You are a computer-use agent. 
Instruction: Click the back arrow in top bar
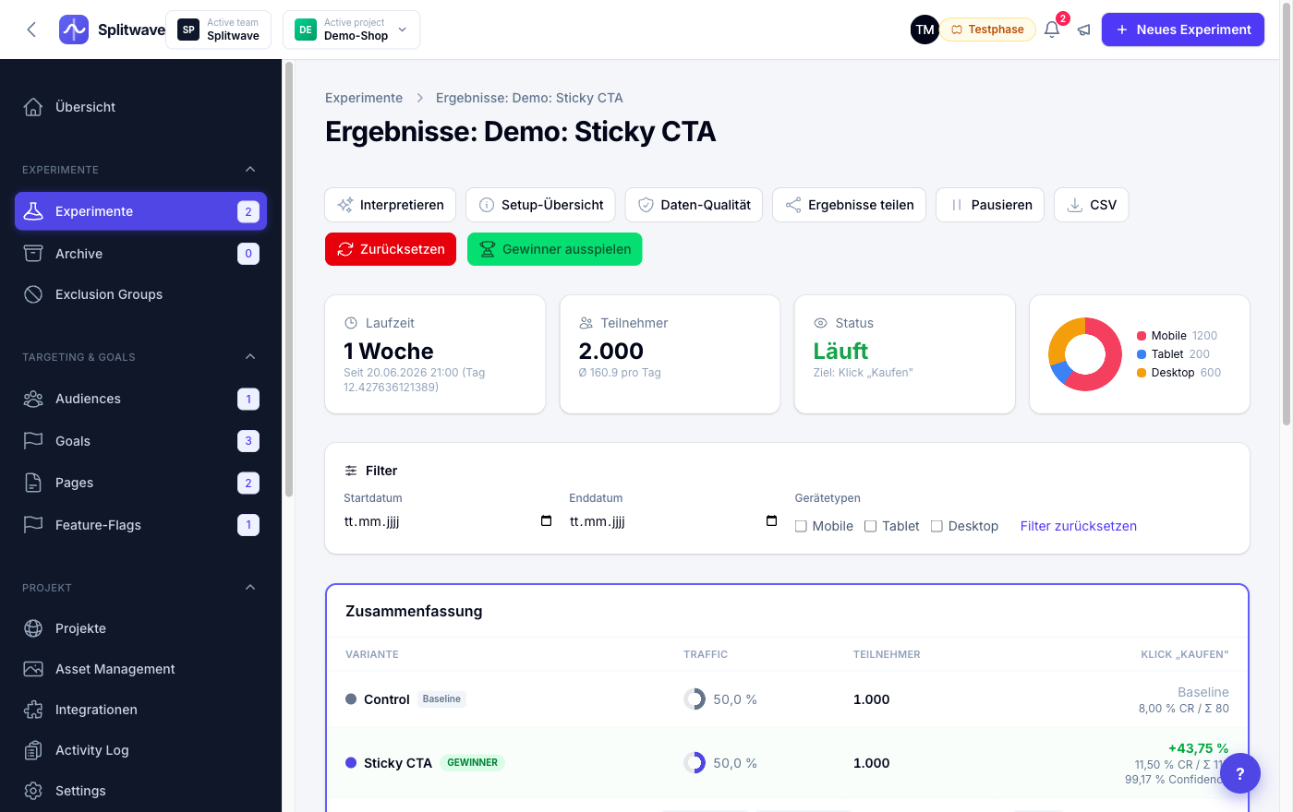point(31,30)
